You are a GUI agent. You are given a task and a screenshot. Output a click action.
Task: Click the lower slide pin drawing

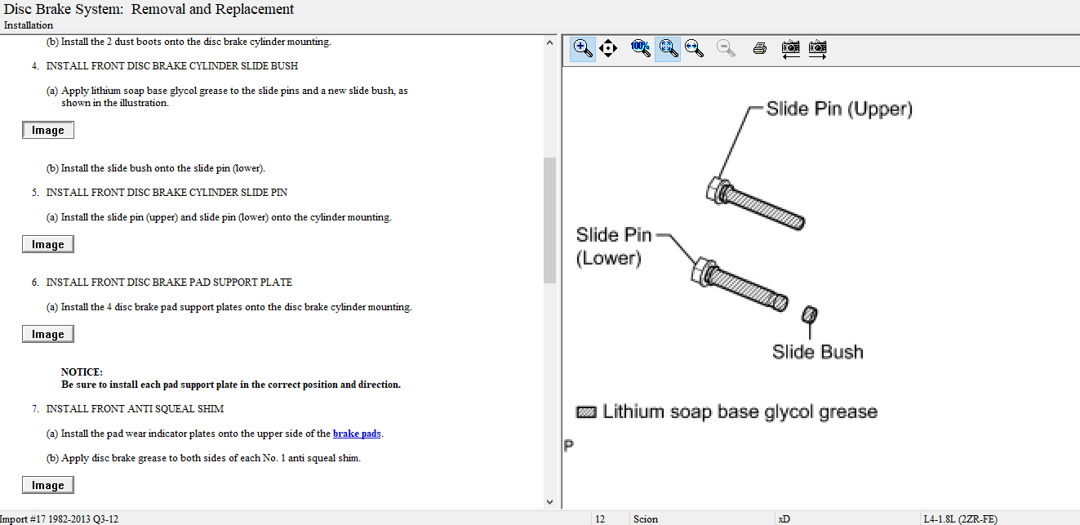click(x=741, y=284)
